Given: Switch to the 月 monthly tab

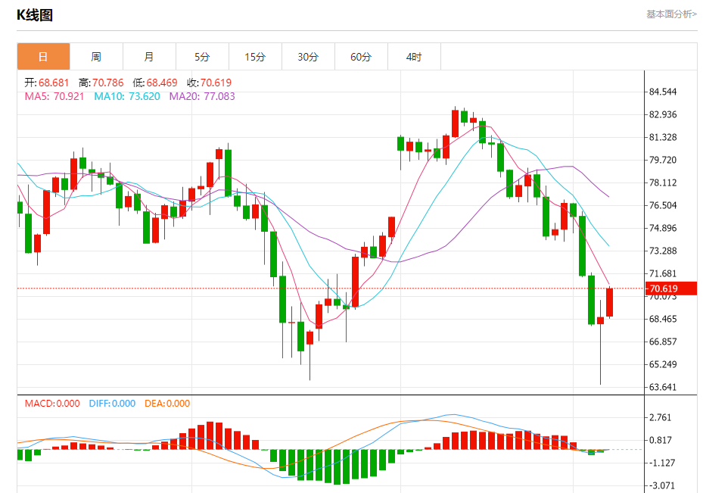Looking at the screenshot, I should pos(149,57).
